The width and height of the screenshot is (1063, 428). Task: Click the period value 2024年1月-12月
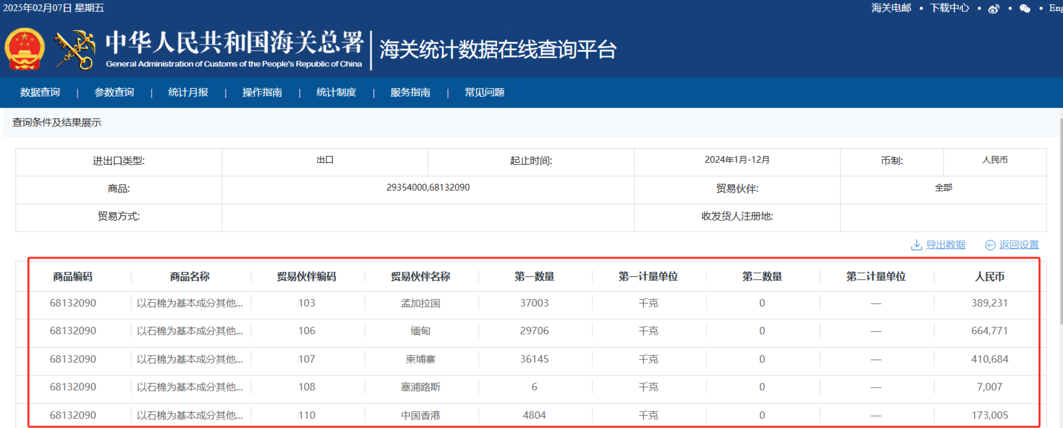737,160
